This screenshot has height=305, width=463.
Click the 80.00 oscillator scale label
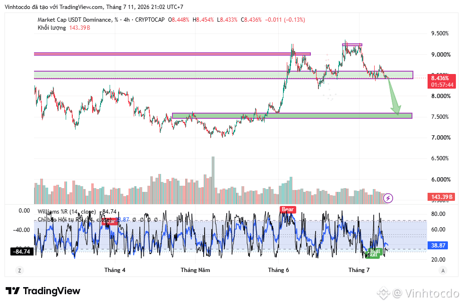[438, 214]
